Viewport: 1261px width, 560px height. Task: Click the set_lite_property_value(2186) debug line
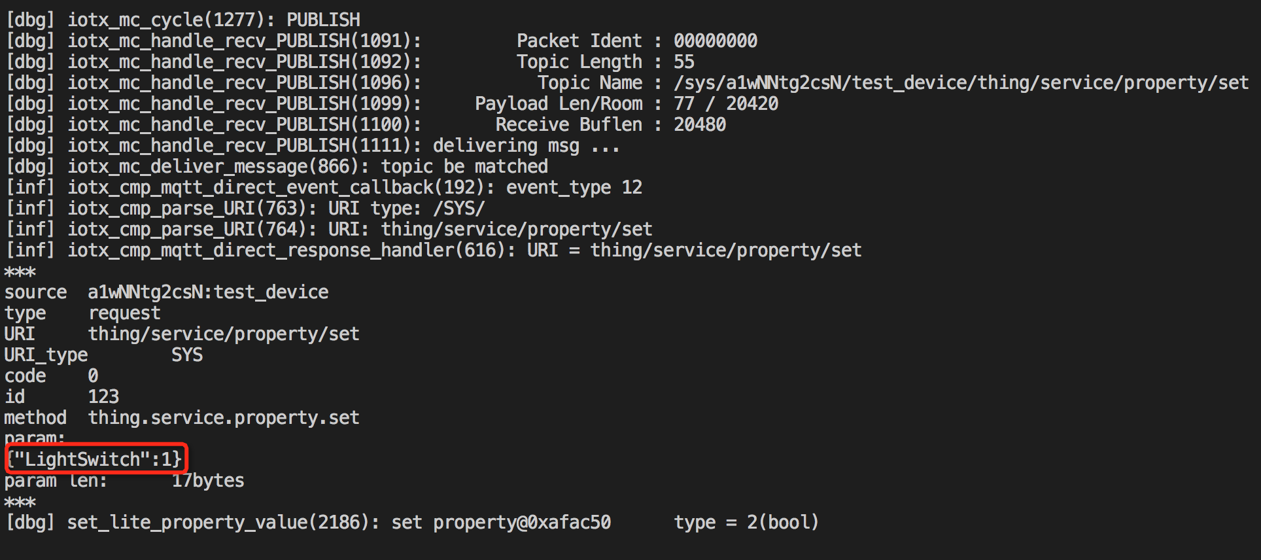click(412, 522)
